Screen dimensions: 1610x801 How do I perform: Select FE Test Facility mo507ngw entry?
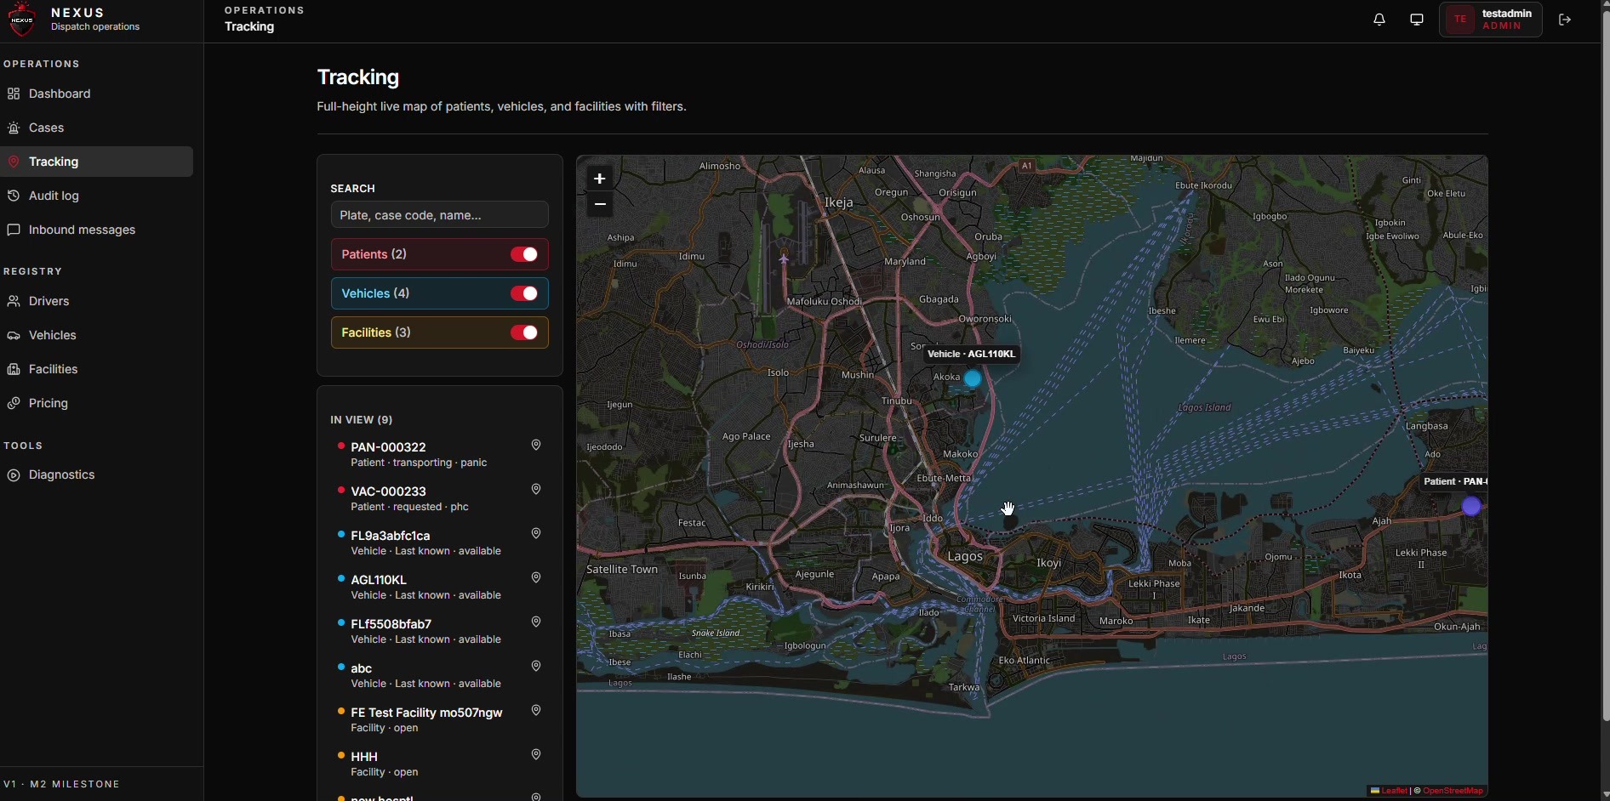440,720
